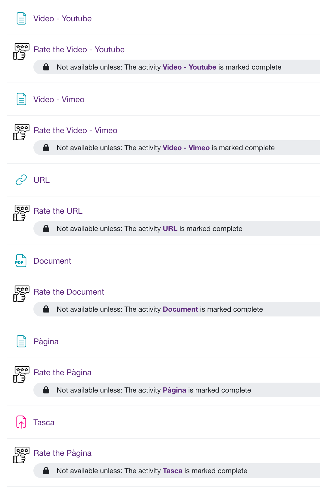Click the page icon beside Video - Youtube
320x495 pixels.
click(x=21, y=19)
